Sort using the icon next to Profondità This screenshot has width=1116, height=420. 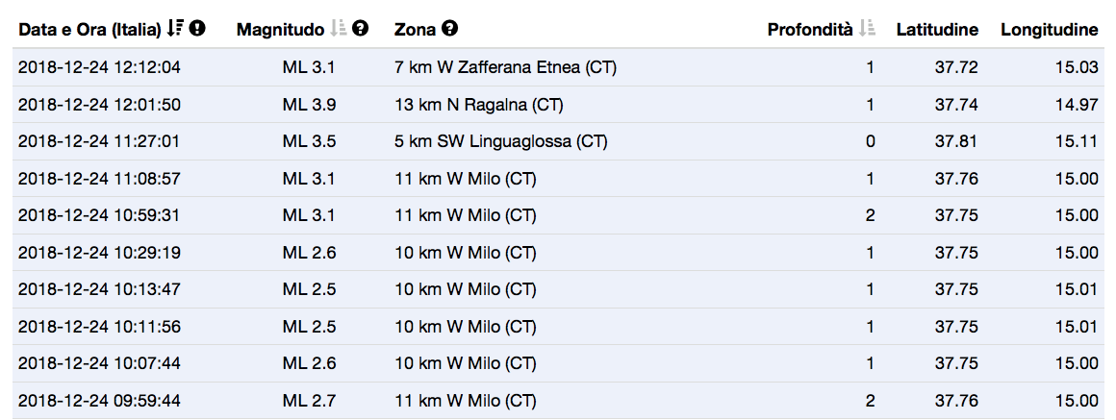pos(869,30)
